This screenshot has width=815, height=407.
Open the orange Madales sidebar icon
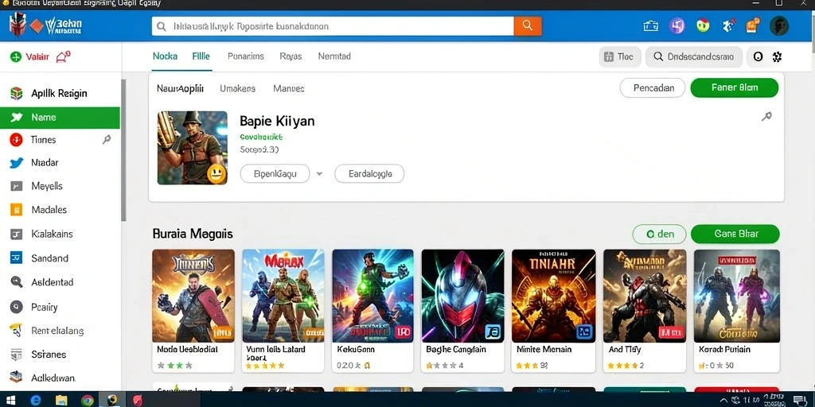point(16,210)
